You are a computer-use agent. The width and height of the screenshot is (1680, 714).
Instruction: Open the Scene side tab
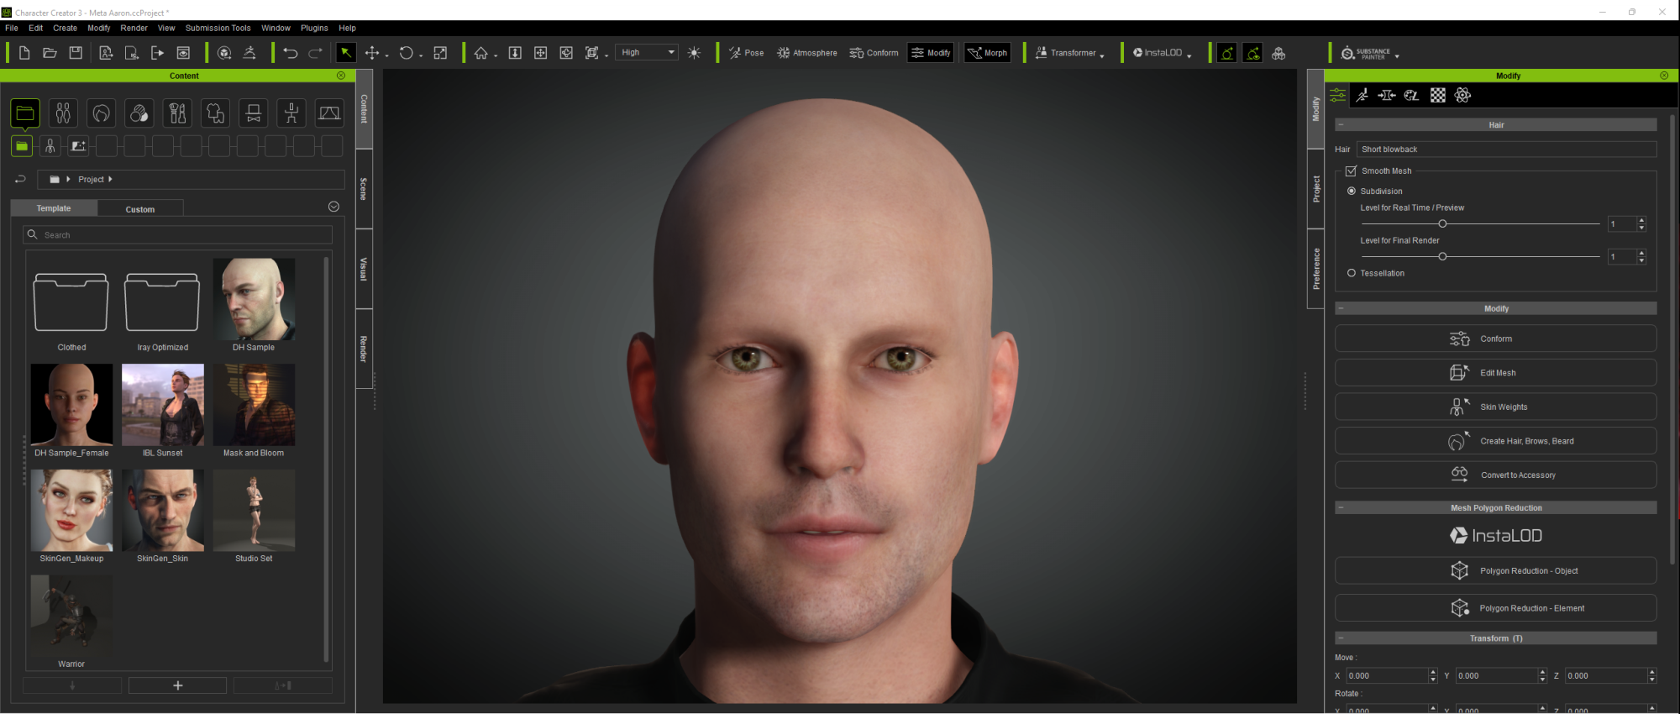point(364,189)
